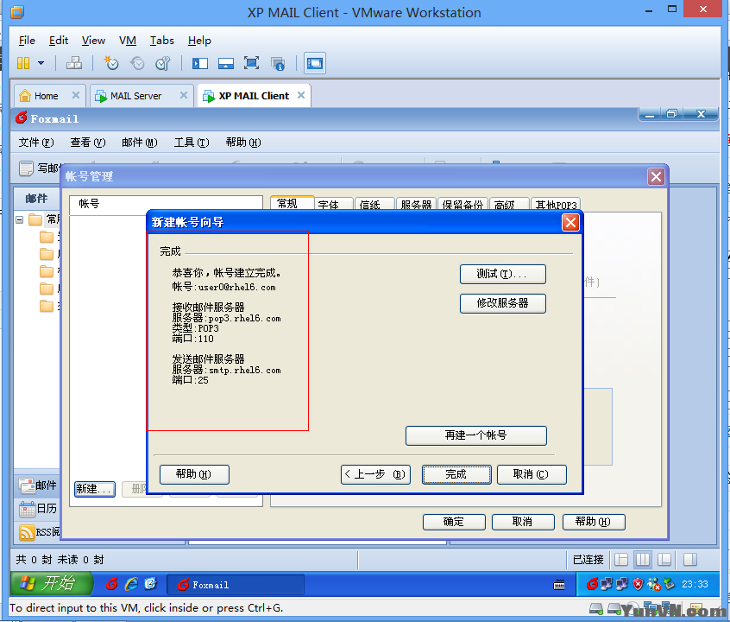Click the red security shield tray icon
730x622 pixels.
(638, 584)
